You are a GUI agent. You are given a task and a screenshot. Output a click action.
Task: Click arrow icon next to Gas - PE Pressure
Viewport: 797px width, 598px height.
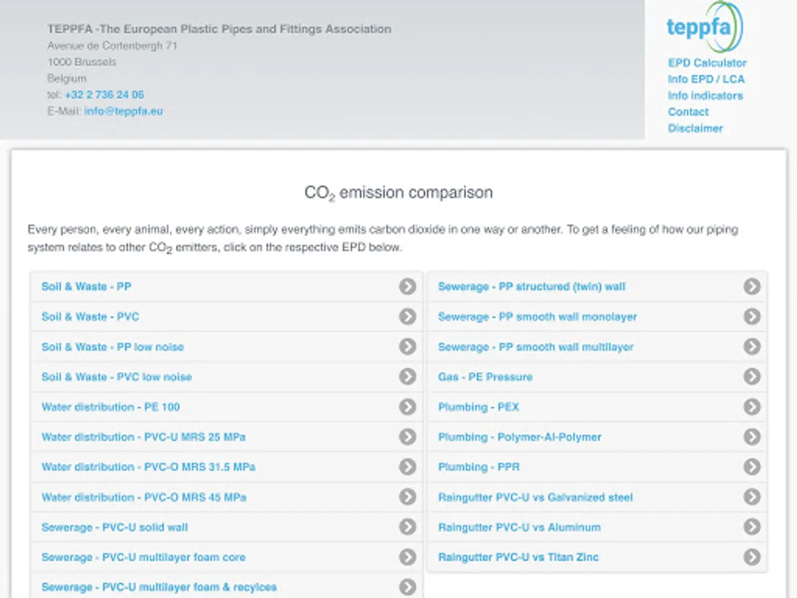point(751,377)
